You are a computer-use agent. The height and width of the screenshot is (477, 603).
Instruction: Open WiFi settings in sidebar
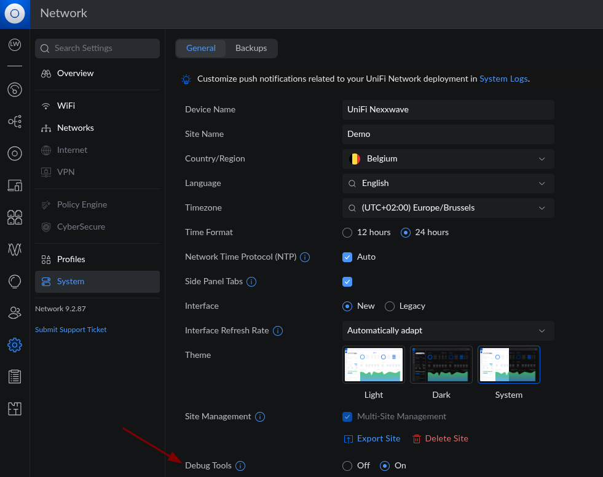pyautogui.click(x=66, y=106)
